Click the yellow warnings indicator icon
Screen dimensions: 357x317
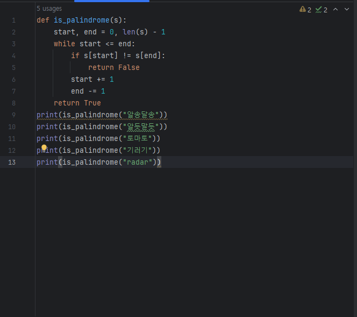tap(302, 9)
